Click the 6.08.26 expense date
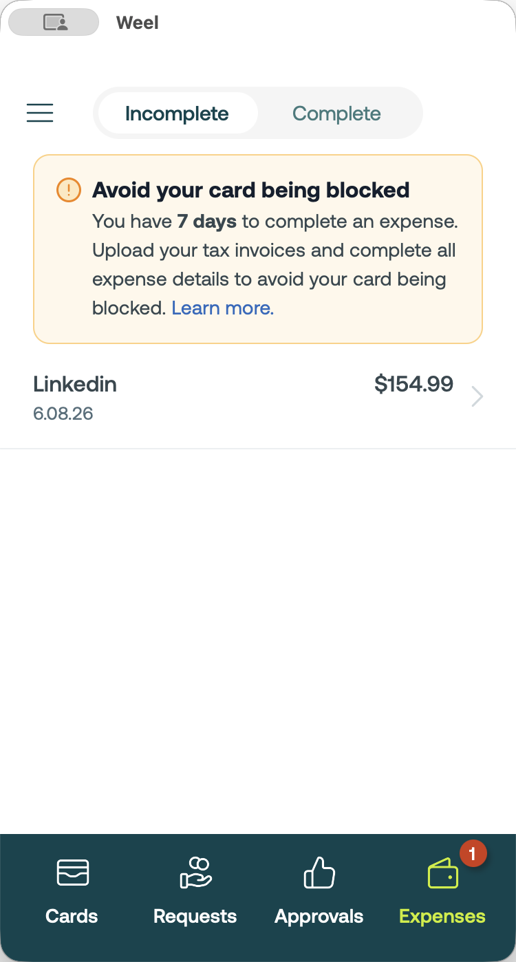The width and height of the screenshot is (516, 962). 63,414
